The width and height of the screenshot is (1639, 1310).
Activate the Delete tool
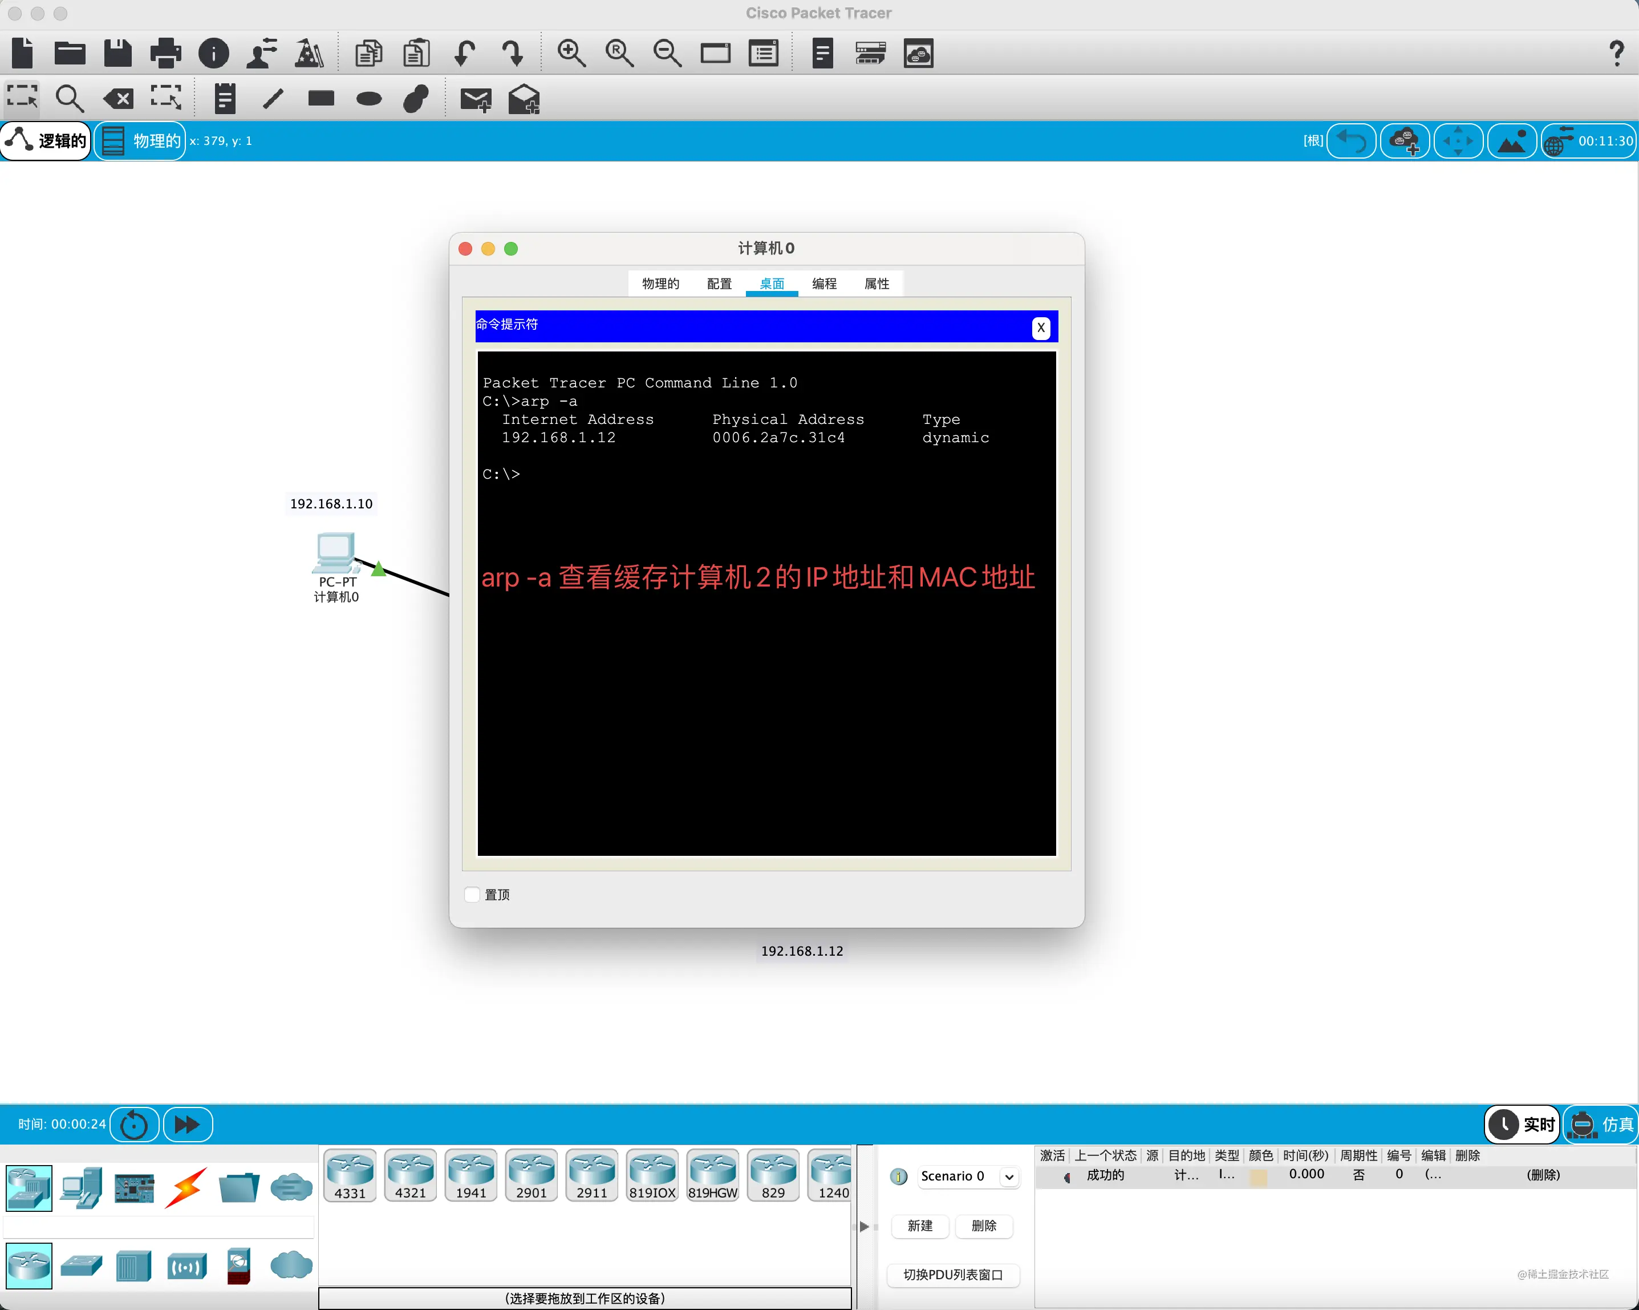click(x=118, y=98)
